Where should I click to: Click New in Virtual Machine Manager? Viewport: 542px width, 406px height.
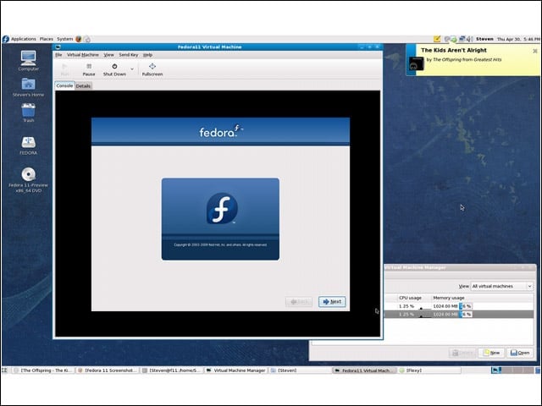(x=491, y=353)
